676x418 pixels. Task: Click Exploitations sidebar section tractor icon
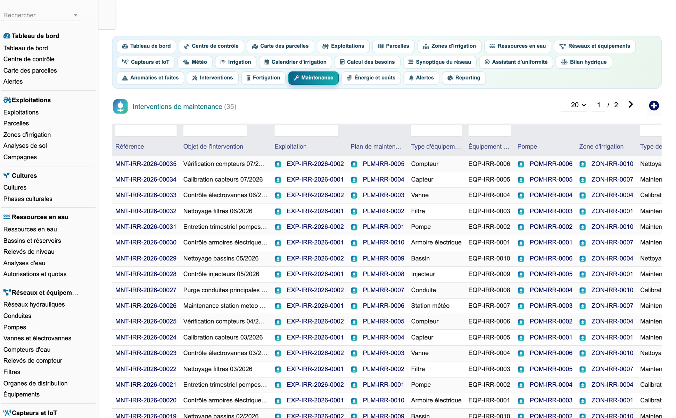(x=7, y=100)
